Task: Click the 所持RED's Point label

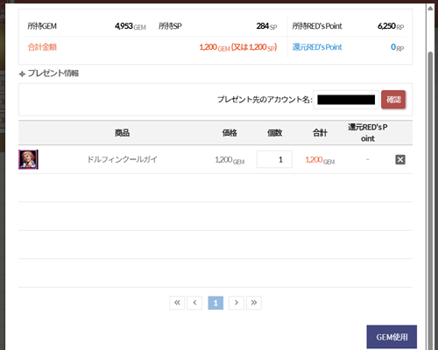Action: 317,26
